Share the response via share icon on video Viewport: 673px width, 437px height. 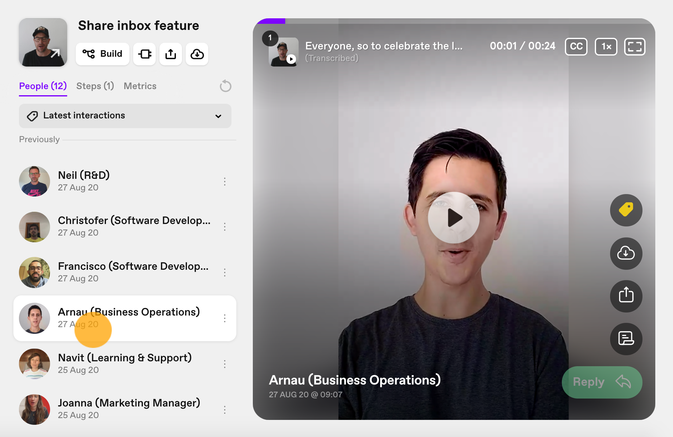(626, 296)
